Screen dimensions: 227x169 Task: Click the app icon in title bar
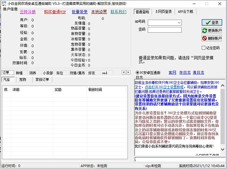(x=3, y=3)
